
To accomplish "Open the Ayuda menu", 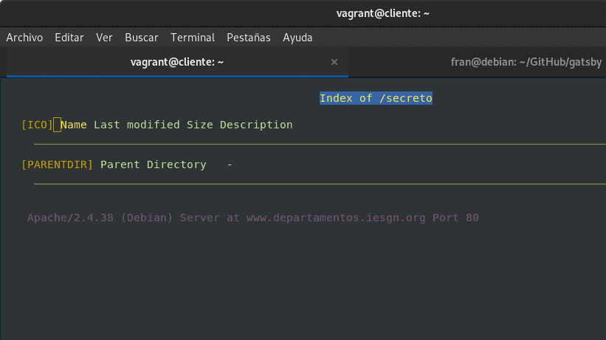I will [297, 38].
